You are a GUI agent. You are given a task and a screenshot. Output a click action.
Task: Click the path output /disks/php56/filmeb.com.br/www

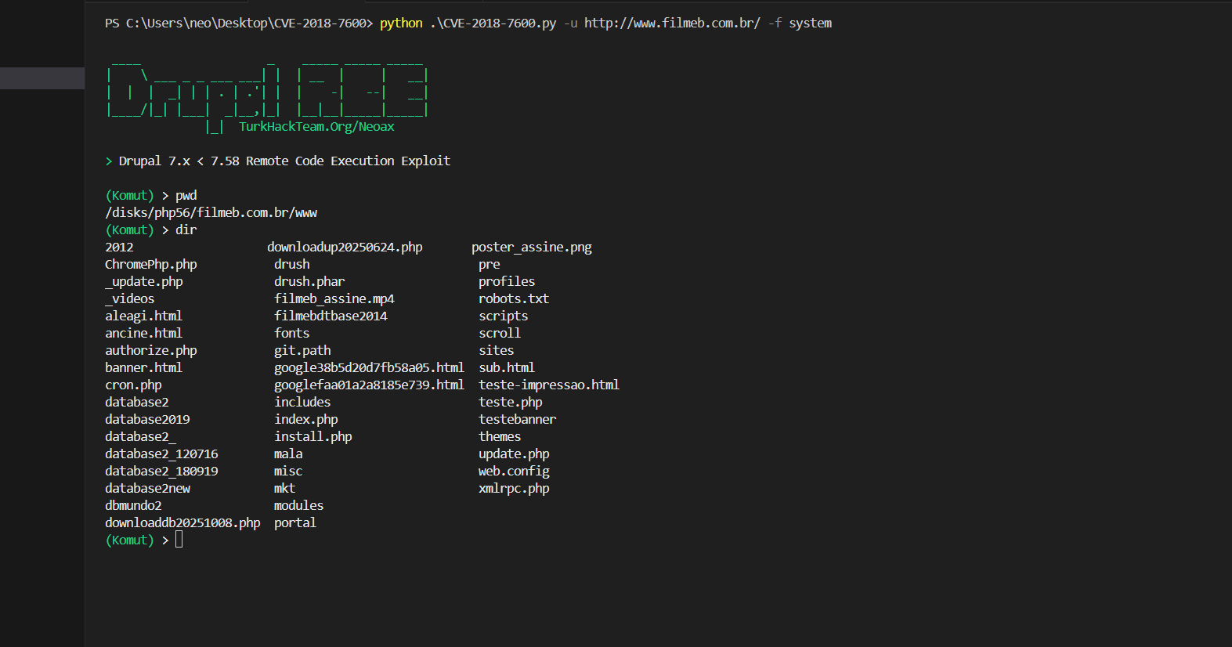point(211,213)
